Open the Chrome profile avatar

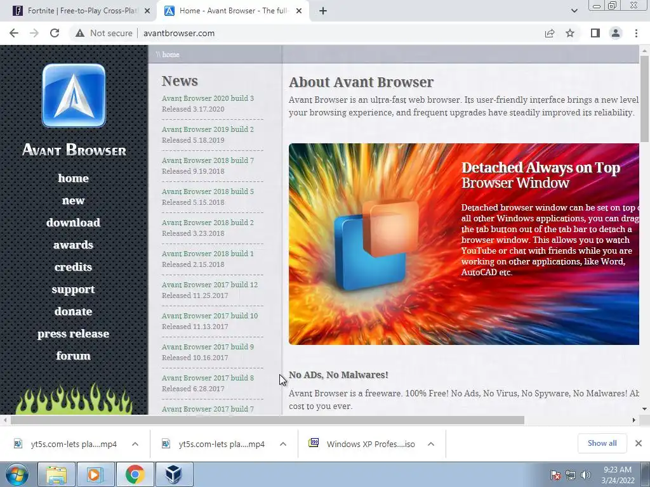pos(616,33)
